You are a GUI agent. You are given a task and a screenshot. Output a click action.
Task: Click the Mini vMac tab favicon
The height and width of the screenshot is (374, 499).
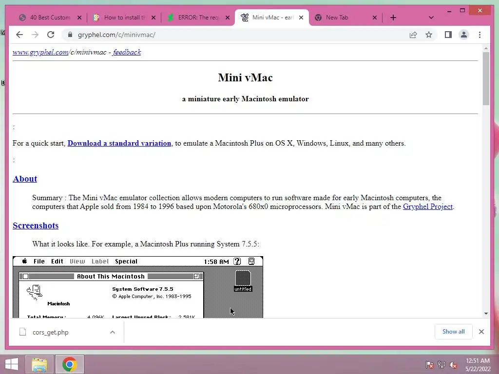point(245,18)
